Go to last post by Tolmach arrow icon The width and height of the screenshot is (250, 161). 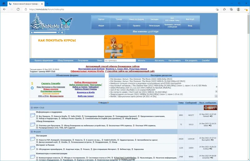point(211,116)
